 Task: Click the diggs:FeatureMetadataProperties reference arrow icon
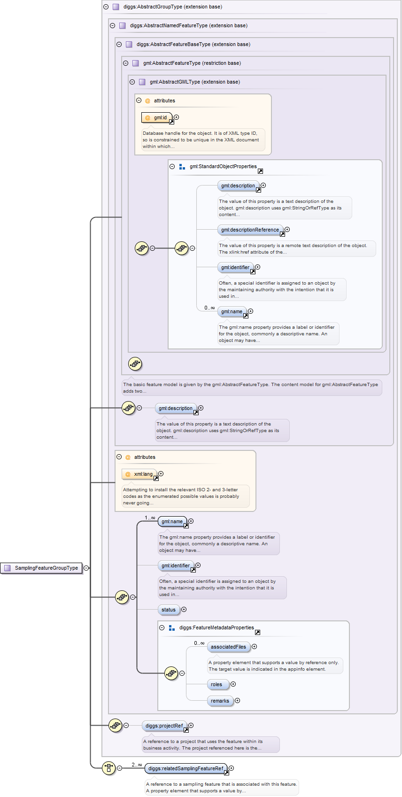(x=257, y=632)
